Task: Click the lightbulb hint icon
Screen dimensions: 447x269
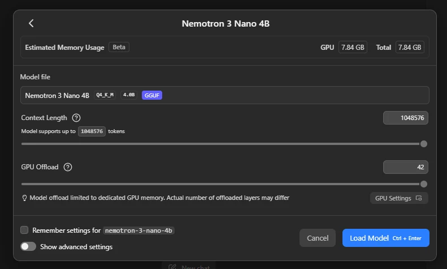Action: (24, 198)
